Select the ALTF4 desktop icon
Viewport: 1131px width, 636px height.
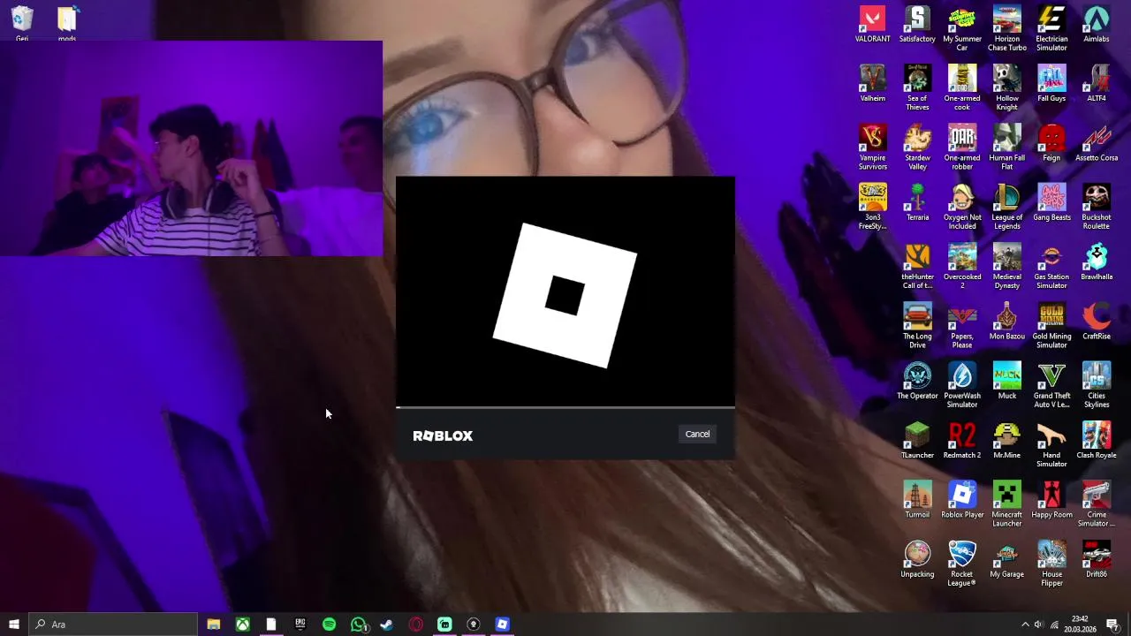click(1097, 84)
